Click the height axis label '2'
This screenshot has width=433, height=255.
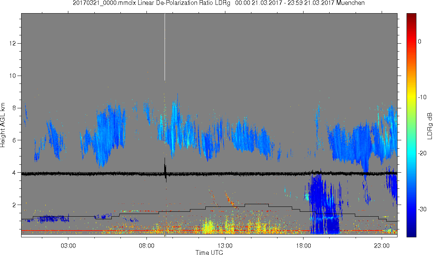14,205
